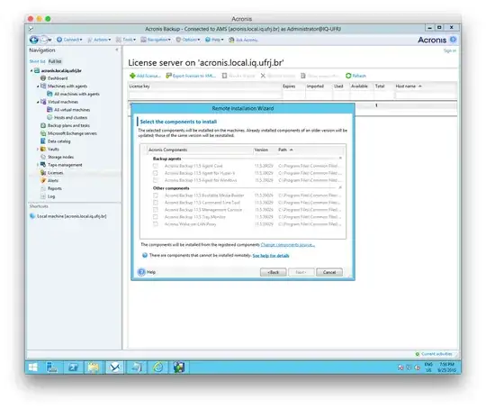Click the Licenses icon in navigation
486x409 pixels.
[x=43, y=173]
